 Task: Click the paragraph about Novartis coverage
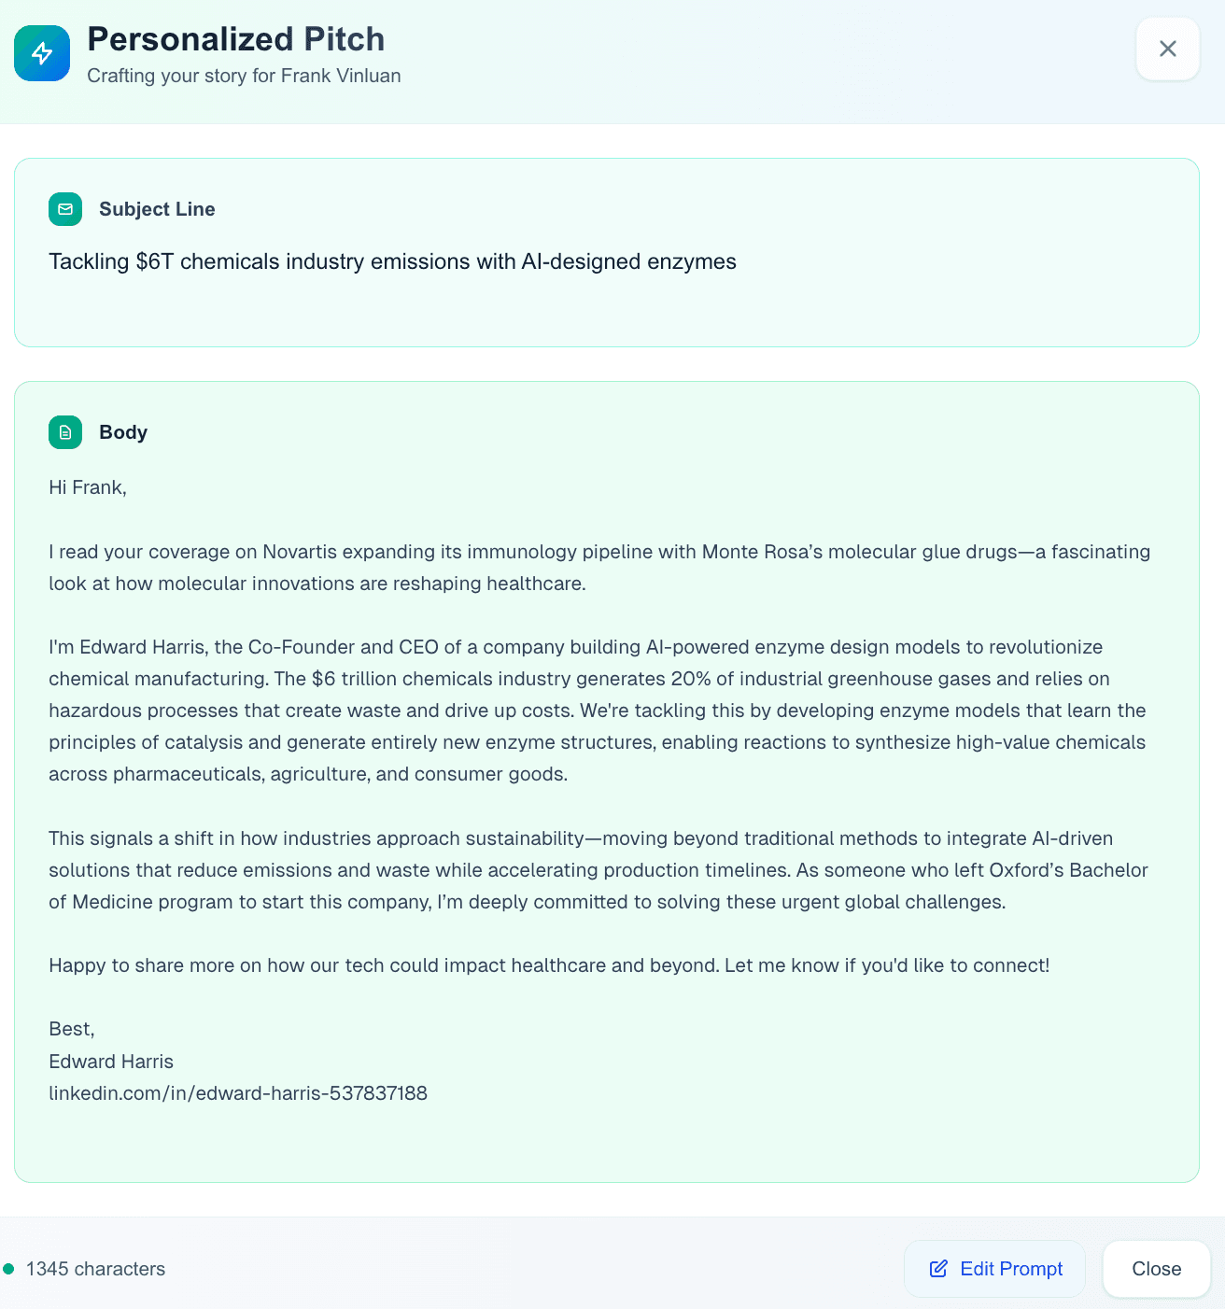pyautogui.click(x=598, y=568)
